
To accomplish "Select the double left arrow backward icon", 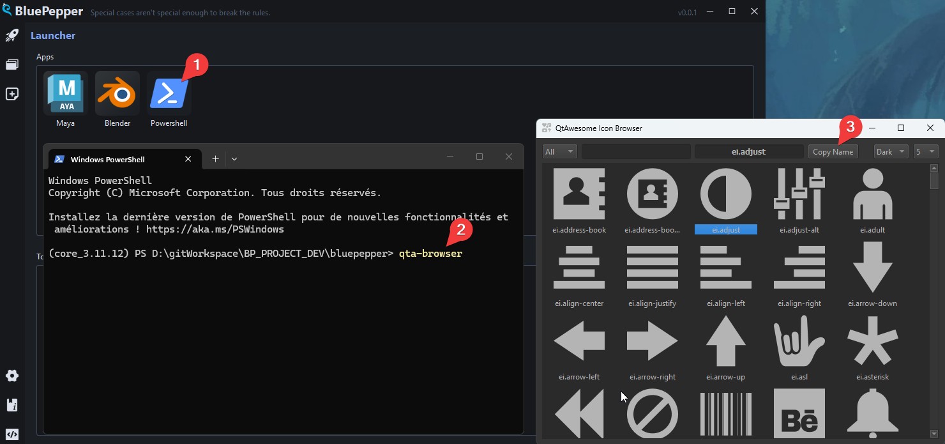I will [x=579, y=413].
